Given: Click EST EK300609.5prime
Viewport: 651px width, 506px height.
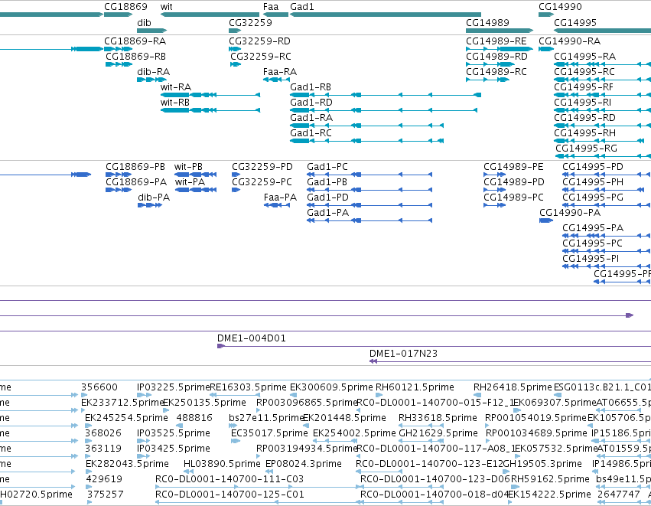Looking at the screenshot, I should [x=293, y=395].
